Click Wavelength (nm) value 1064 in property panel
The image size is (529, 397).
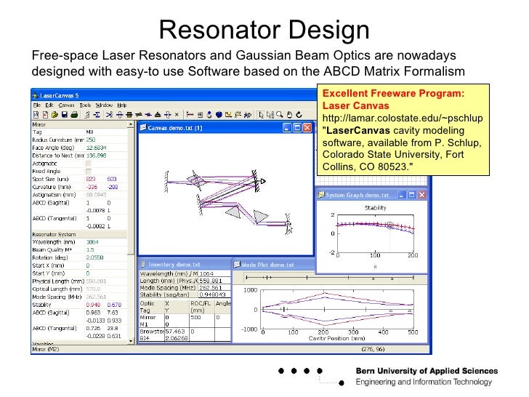[x=92, y=242]
